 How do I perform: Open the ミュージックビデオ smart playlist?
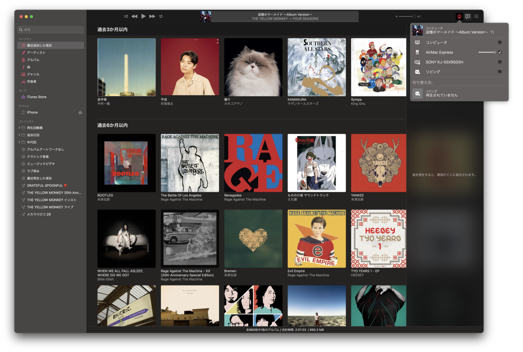41,164
